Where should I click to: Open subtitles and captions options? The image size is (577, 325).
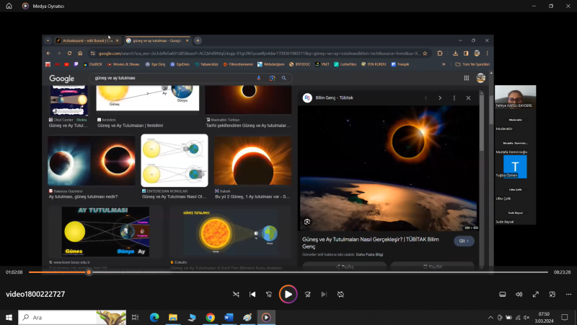point(502,294)
